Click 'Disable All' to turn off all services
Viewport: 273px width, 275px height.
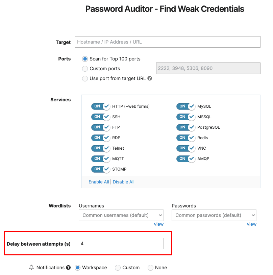pos(123,181)
